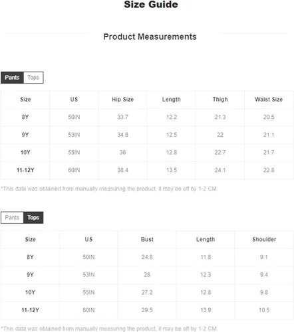Select the 11-12Y row in the pants table
This screenshot has height=332, width=294.
coord(147,170)
